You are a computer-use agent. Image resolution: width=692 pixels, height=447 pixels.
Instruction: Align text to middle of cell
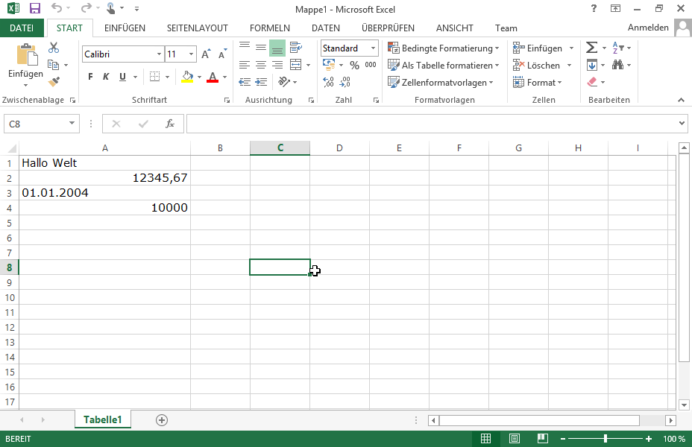coord(261,47)
